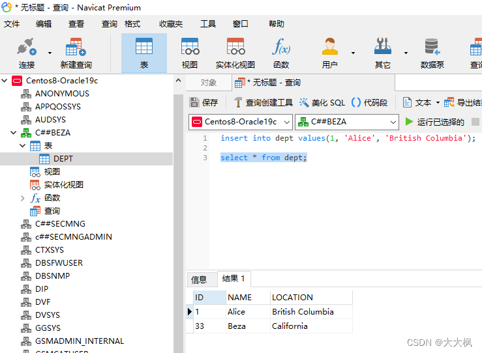The width and height of the screenshot is (482, 353).
Task: Select the Beza name cell
Action: tap(248, 326)
